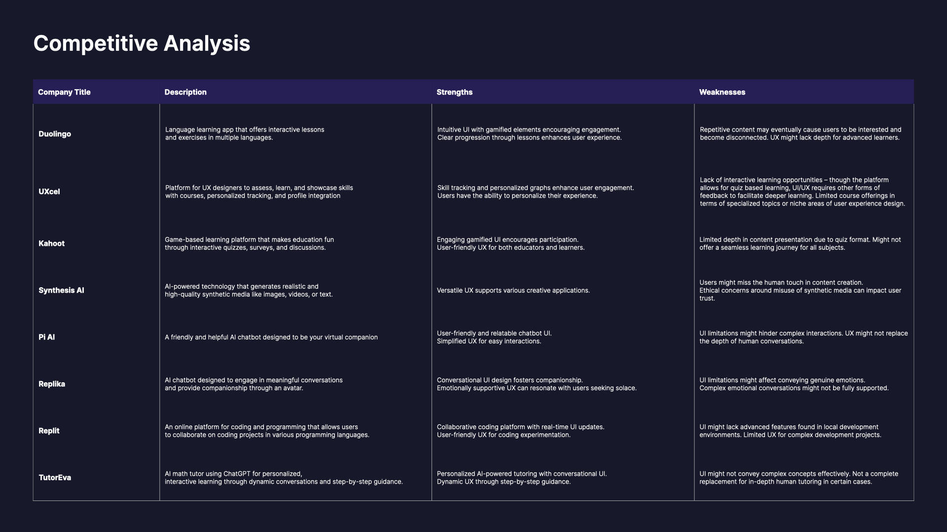Image resolution: width=947 pixels, height=532 pixels.
Task: Click the Competitive Analysis title
Action: 142,43
